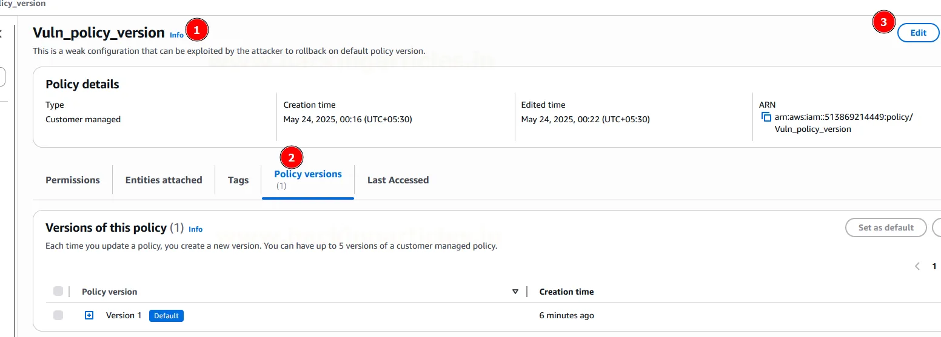Click the red number 3 annotation marker

[884, 22]
